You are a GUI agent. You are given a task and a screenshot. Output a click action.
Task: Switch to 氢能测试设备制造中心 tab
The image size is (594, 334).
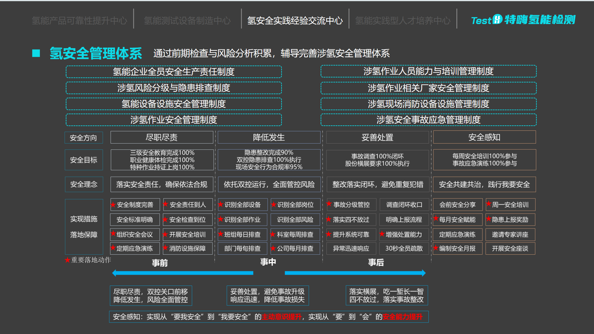click(187, 21)
